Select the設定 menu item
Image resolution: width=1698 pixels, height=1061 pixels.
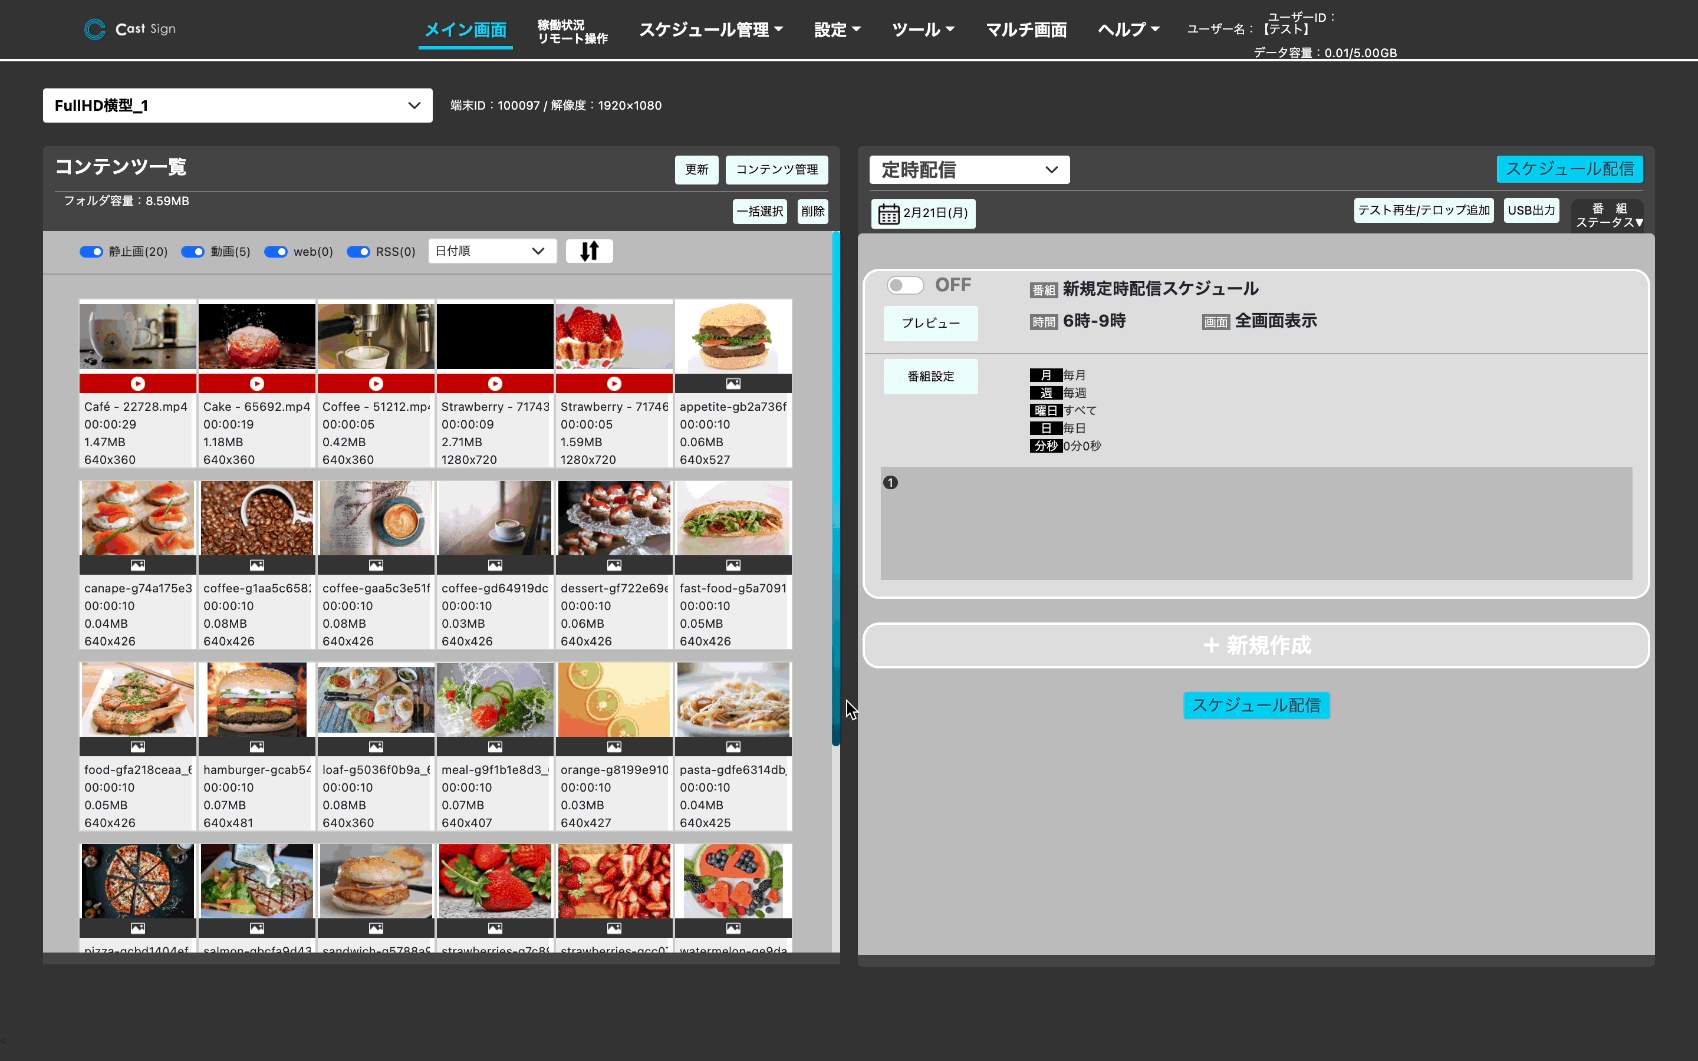[x=836, y=28]
